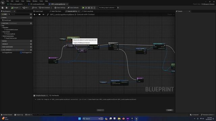Click the Save blueprint icon
This screenshot has width=216, height=121.
tap(2, 8)
